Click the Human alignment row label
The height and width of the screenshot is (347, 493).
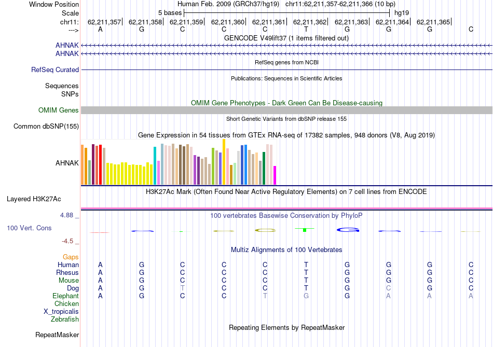click(x=68, y=265)
